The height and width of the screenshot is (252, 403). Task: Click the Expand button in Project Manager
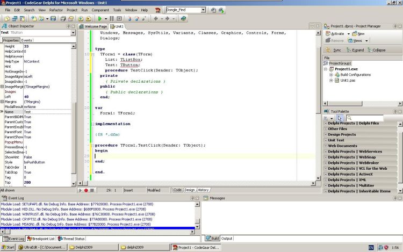(355, 50)
